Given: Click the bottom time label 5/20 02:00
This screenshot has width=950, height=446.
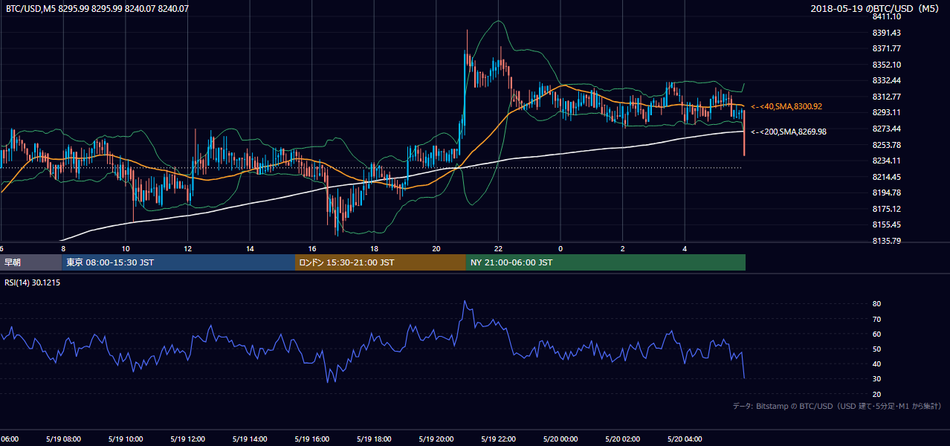Looking at the screenshot, I should tap(621, 439).
